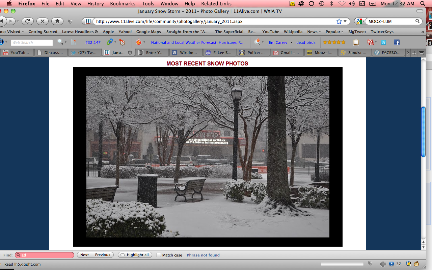Open a new tab with the plus button
This screenshot has height=270, width=432.
[414, 53]
